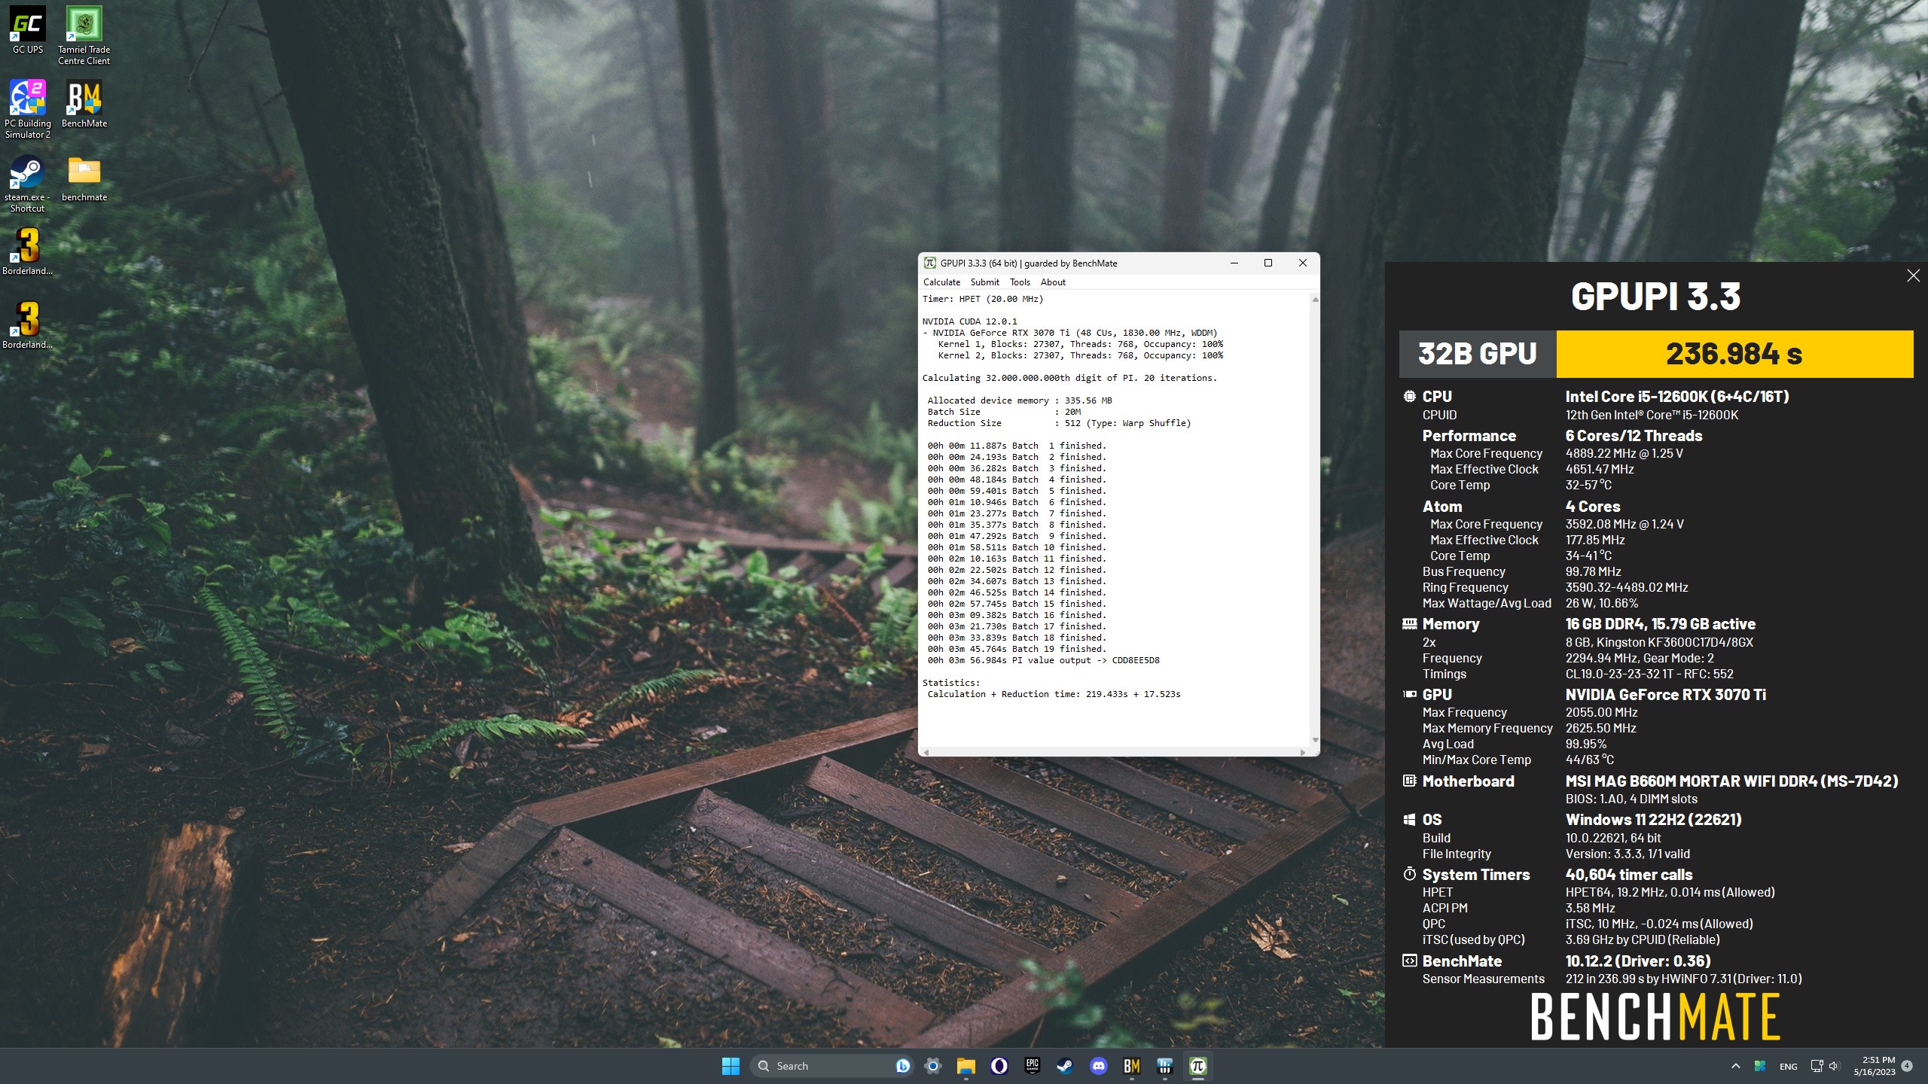Click NVIDIA GeForce RTX 3070 Ti panel value
This screenshot has width=1928, height=1084.
pos(1666,695)
